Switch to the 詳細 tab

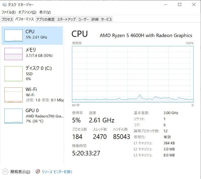pos(95,19)
